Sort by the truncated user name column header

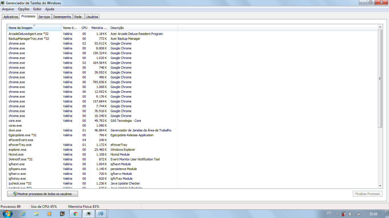click(71, 28)
